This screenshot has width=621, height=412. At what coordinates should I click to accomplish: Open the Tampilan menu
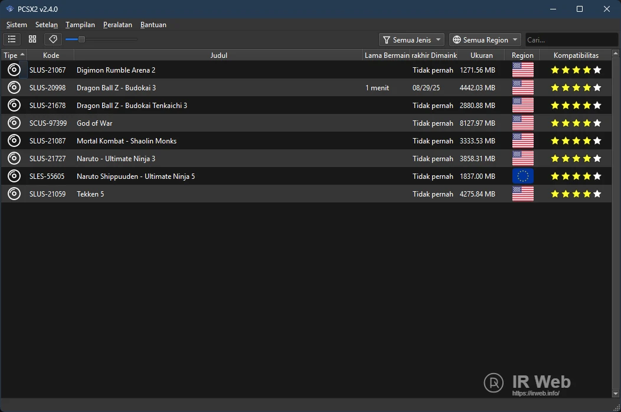click(x=80, y=25)
